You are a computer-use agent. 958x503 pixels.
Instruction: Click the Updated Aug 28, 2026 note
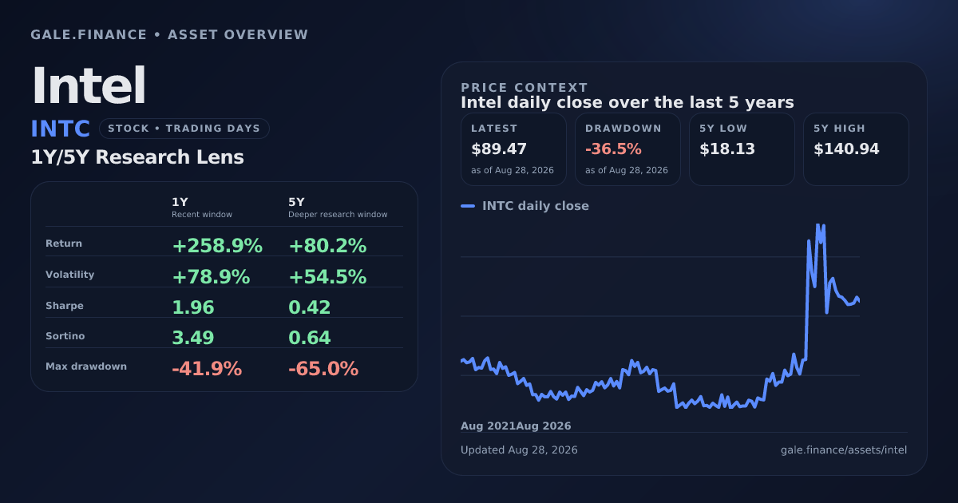tap(519, 450)
